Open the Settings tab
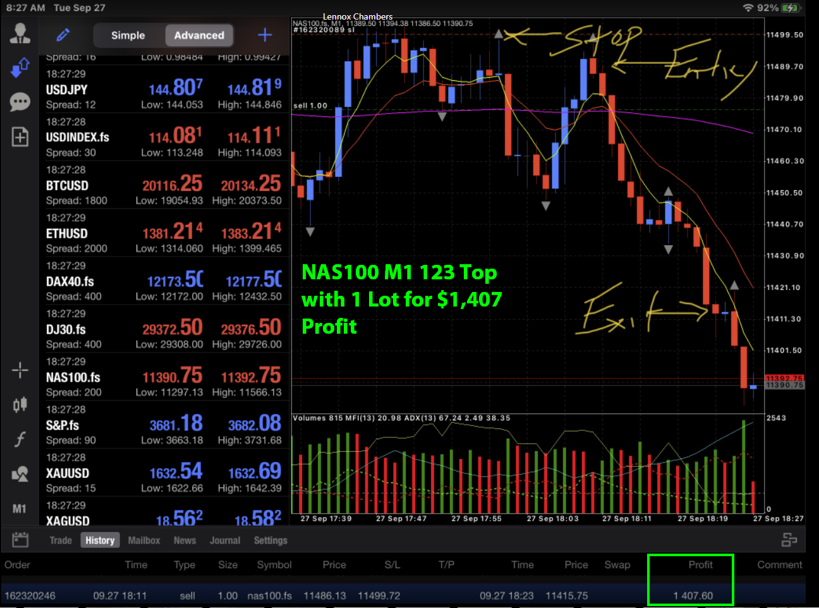Image resolution: width=819 pixels, height=608 pixels. [x=270, y=540]
